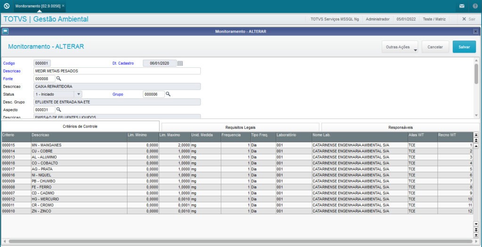
Task: Click the Recno WT column header
Action: (x=455, y=137)
